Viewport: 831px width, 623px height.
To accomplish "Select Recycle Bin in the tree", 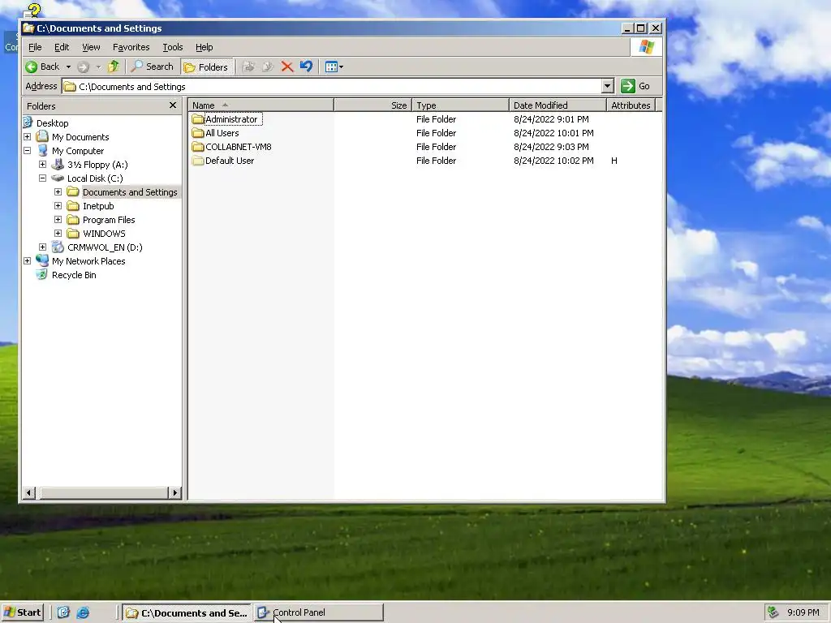I will pyautogui.click(x=74, y=275).
